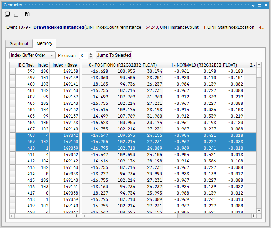Click the DrawIndexedInstanced event link
271x228 pixels.
[59, 27]
